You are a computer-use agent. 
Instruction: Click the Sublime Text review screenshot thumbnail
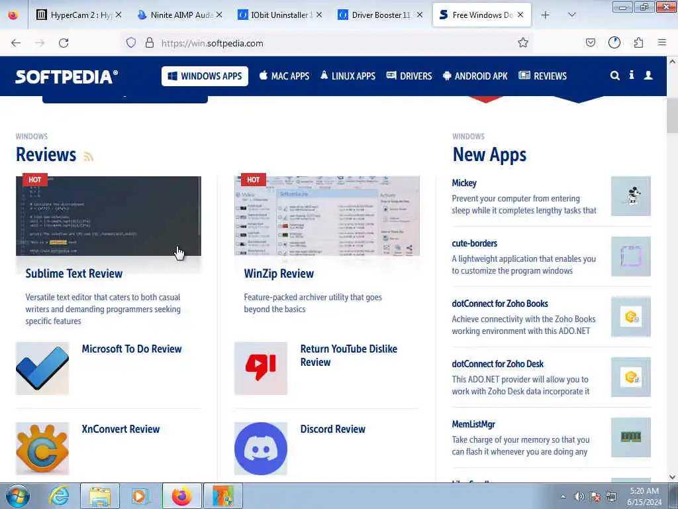[x=109, y=216]
